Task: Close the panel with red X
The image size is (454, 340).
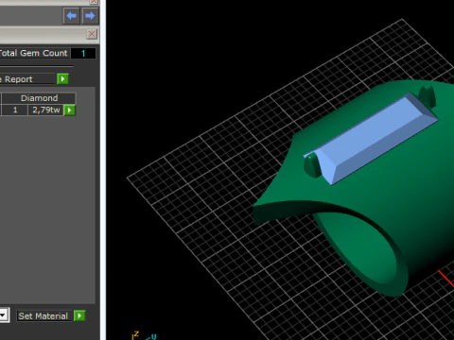Action: pyautogui.click(x=92, y=34)
